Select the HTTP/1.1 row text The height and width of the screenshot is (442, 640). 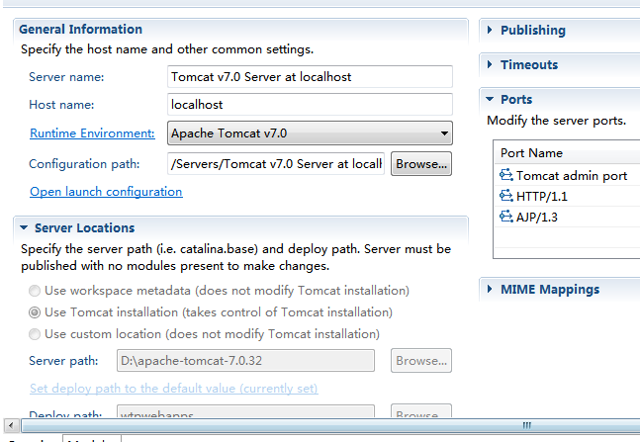542,197
